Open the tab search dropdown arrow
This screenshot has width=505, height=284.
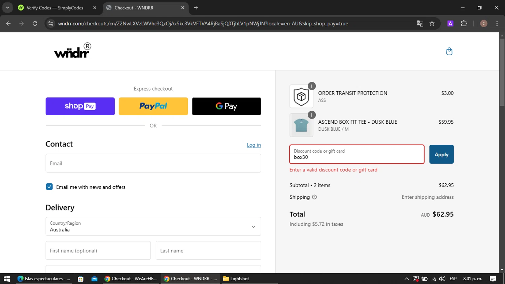point(7,7)
